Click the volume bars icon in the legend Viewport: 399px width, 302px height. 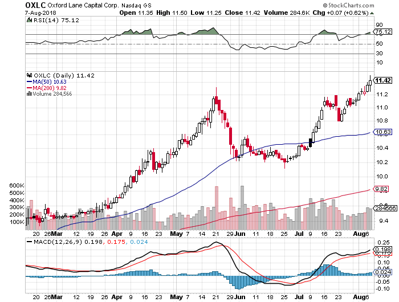click(x=30, y=94)
